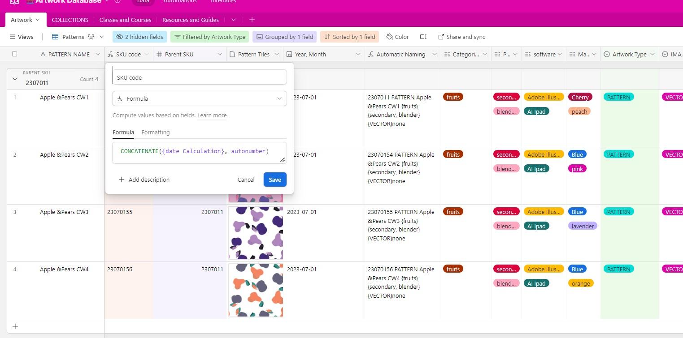Save the formula field
This screenshot has height=338, width=683.
pyautogui.click(x=275, y=180)
